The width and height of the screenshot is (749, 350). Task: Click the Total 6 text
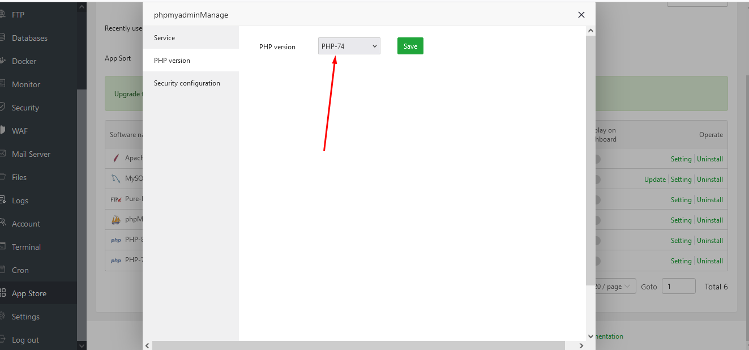(x=716, y=287)
